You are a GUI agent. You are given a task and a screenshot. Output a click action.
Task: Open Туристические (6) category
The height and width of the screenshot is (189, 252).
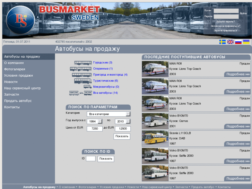(105, 81)
